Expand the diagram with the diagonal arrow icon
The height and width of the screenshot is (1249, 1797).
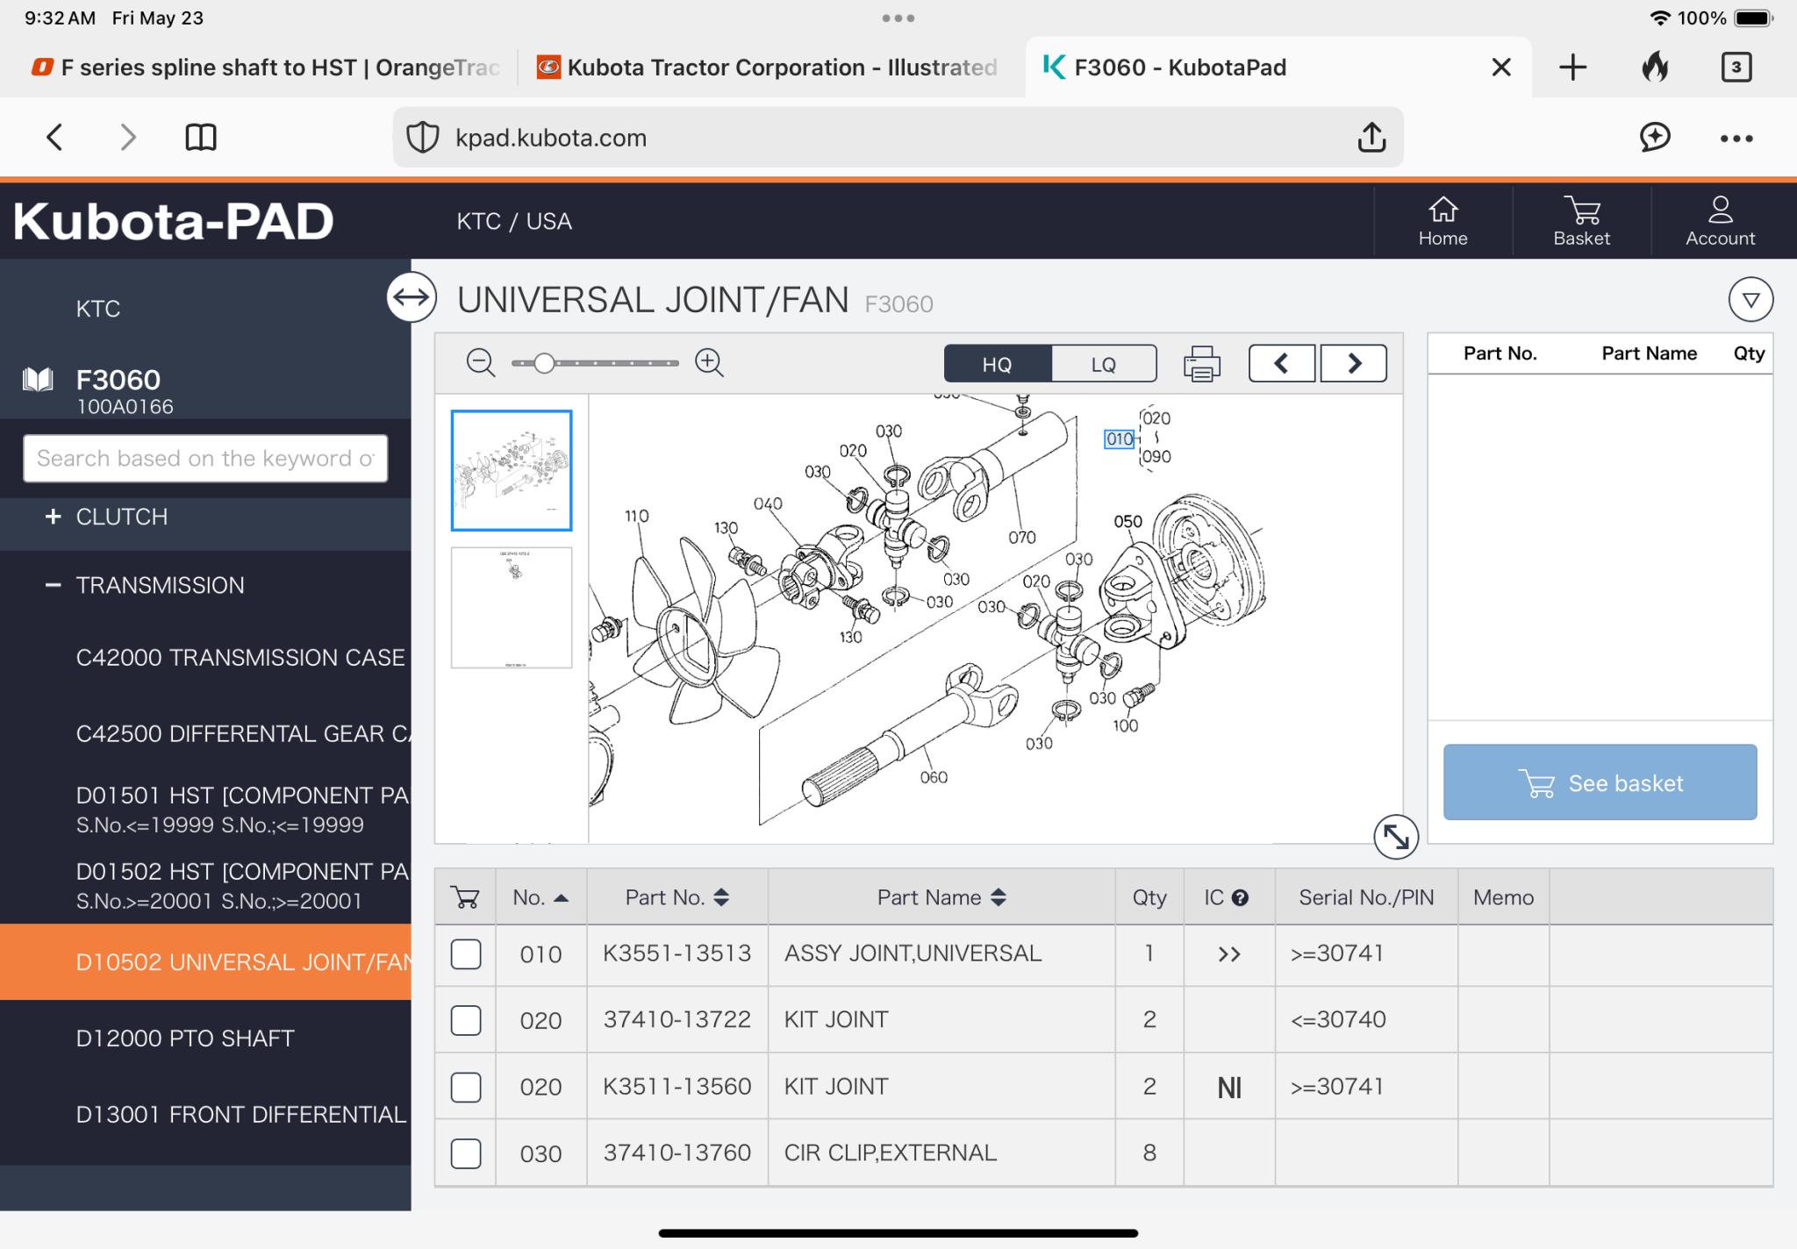[1396, 837]
